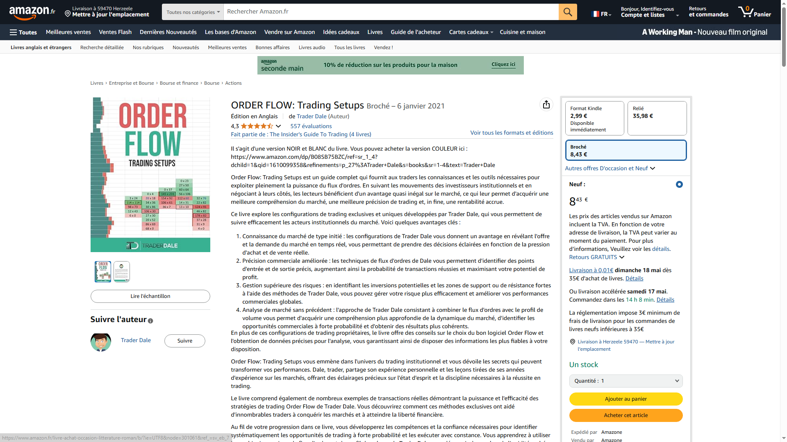Expand Toutes nos catégories search dropdown
Viewport: 787px width, 442px height.
(193, 12)
